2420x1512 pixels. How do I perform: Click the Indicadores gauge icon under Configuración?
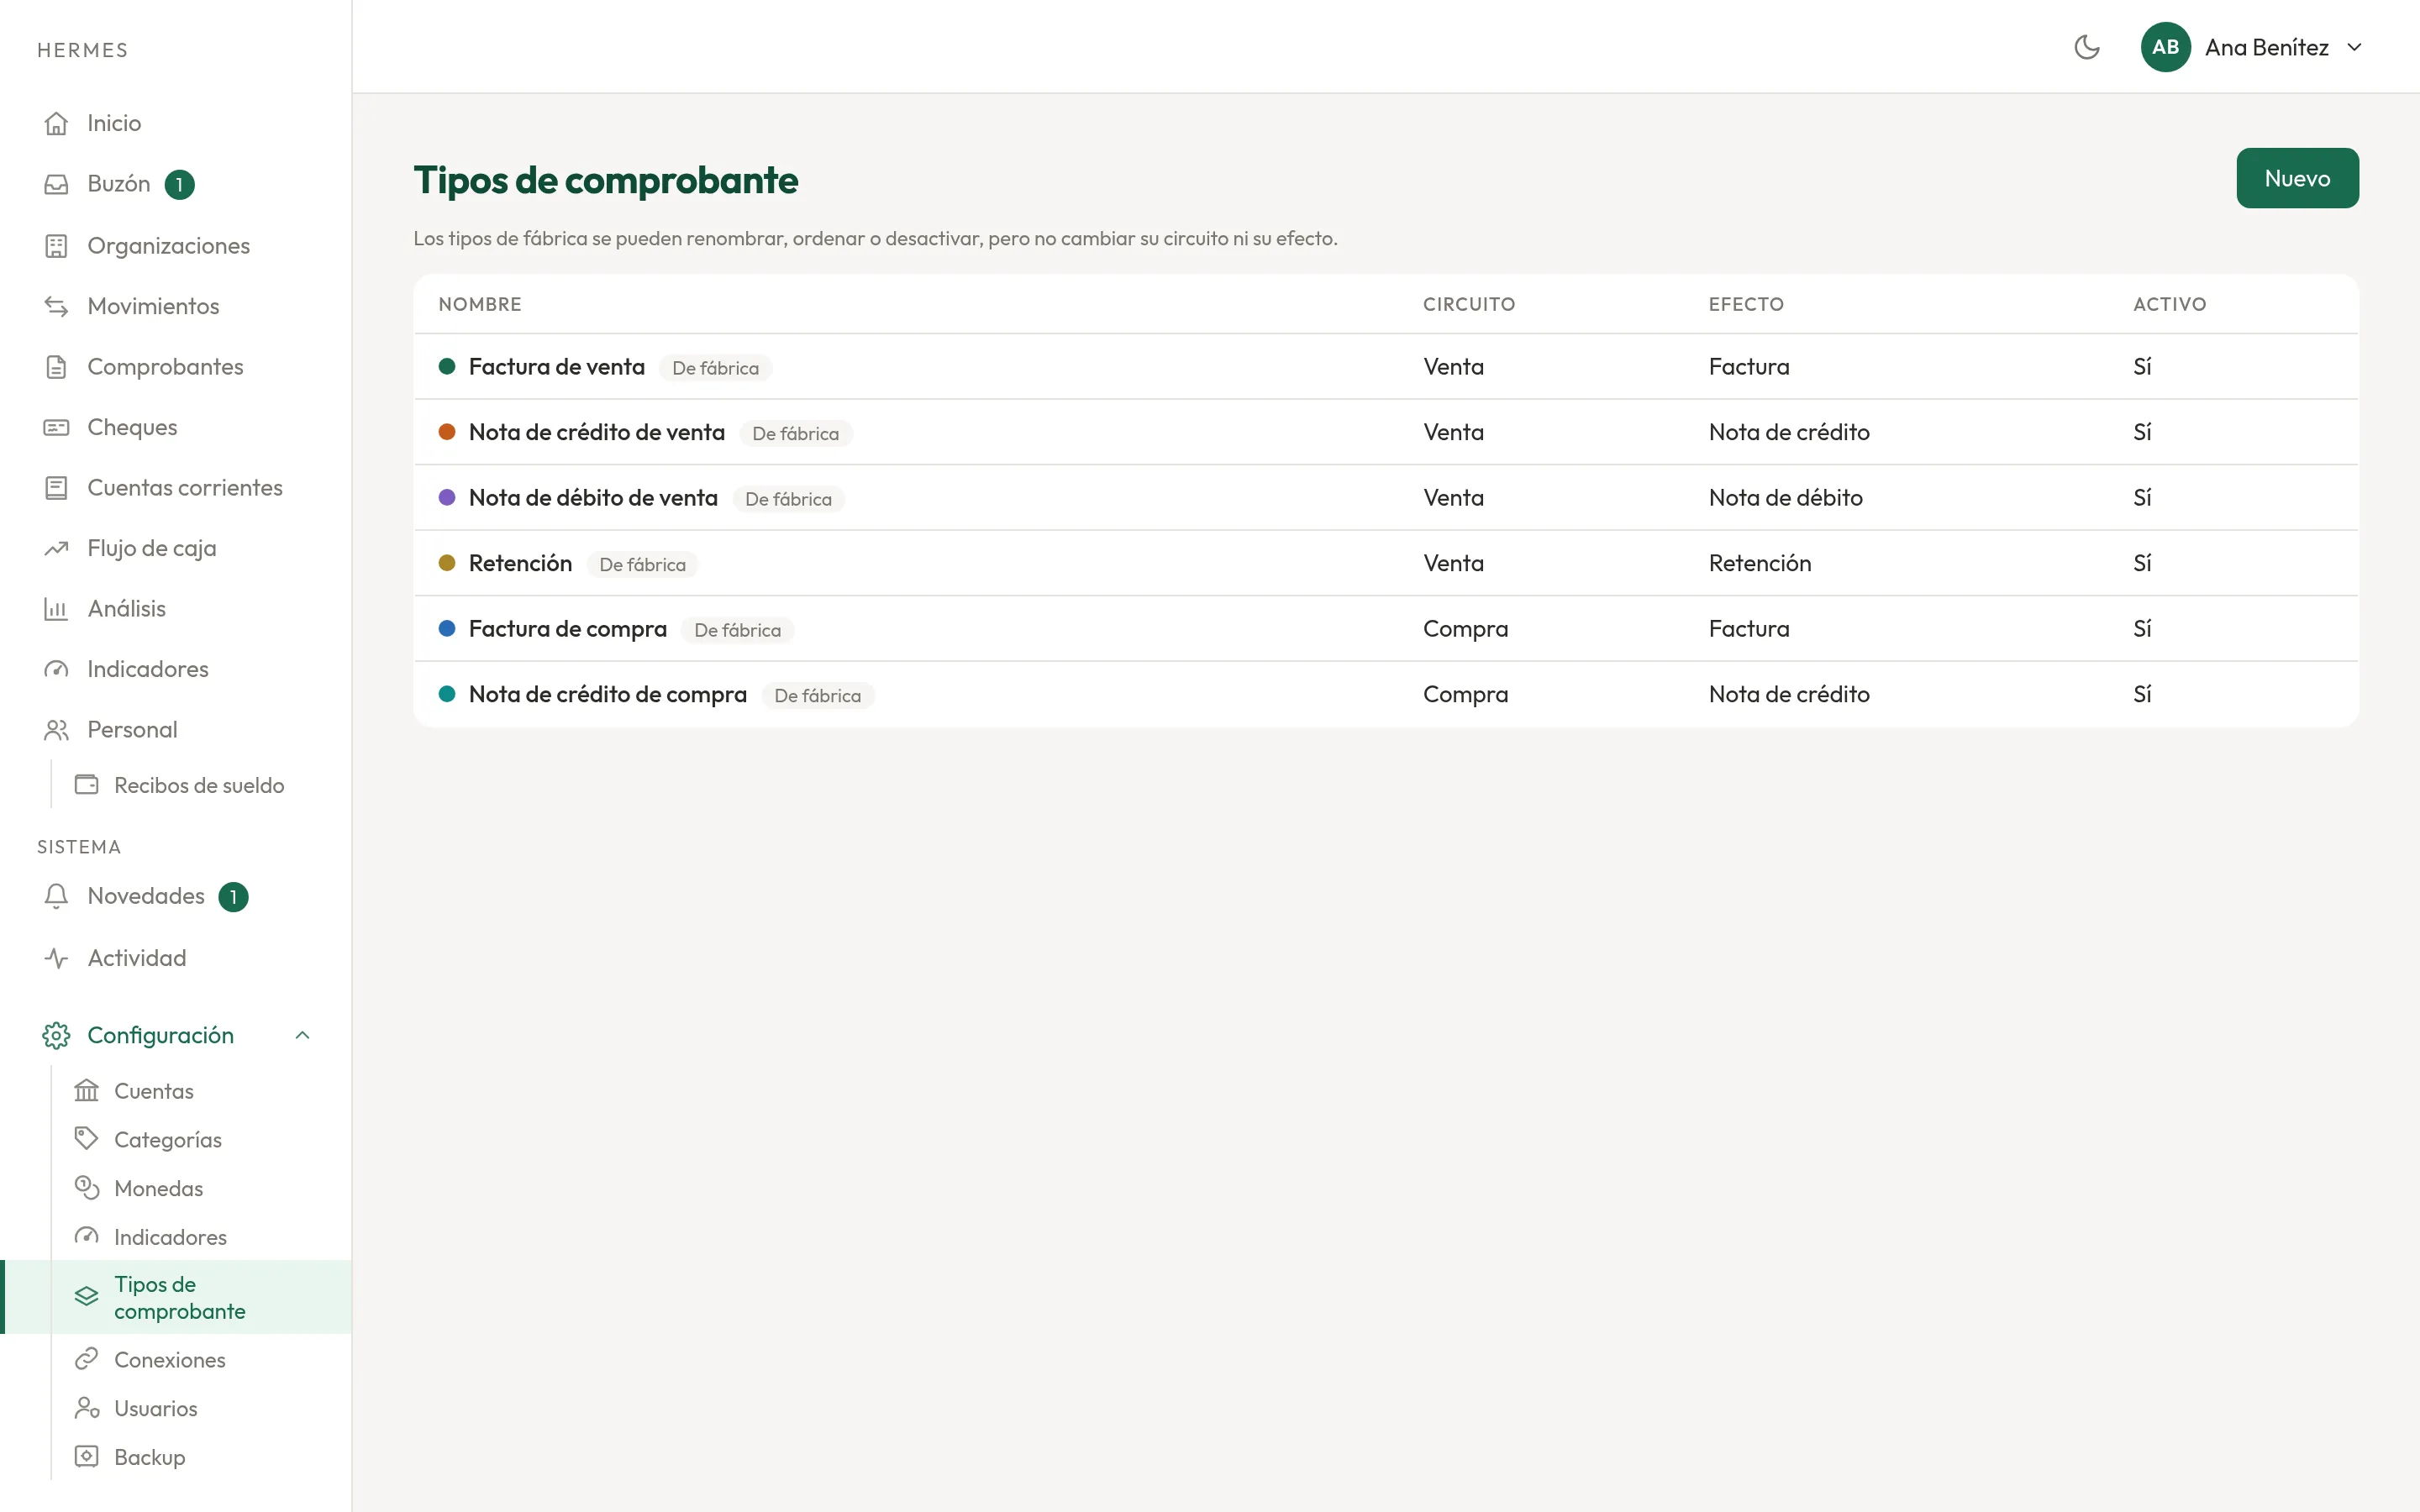point(87,1237)
